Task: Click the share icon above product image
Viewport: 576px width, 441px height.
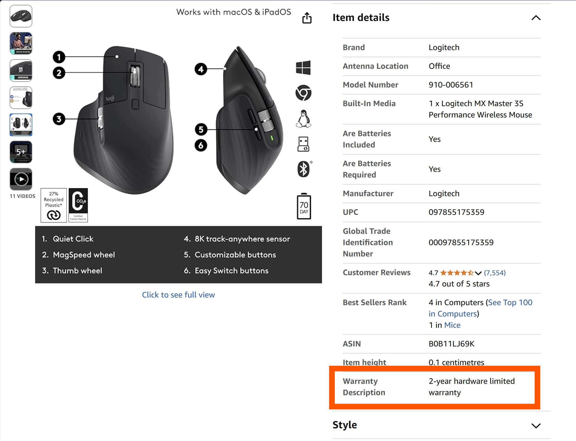Action: pos(307,18)
